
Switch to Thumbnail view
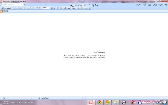coord(1,11)
